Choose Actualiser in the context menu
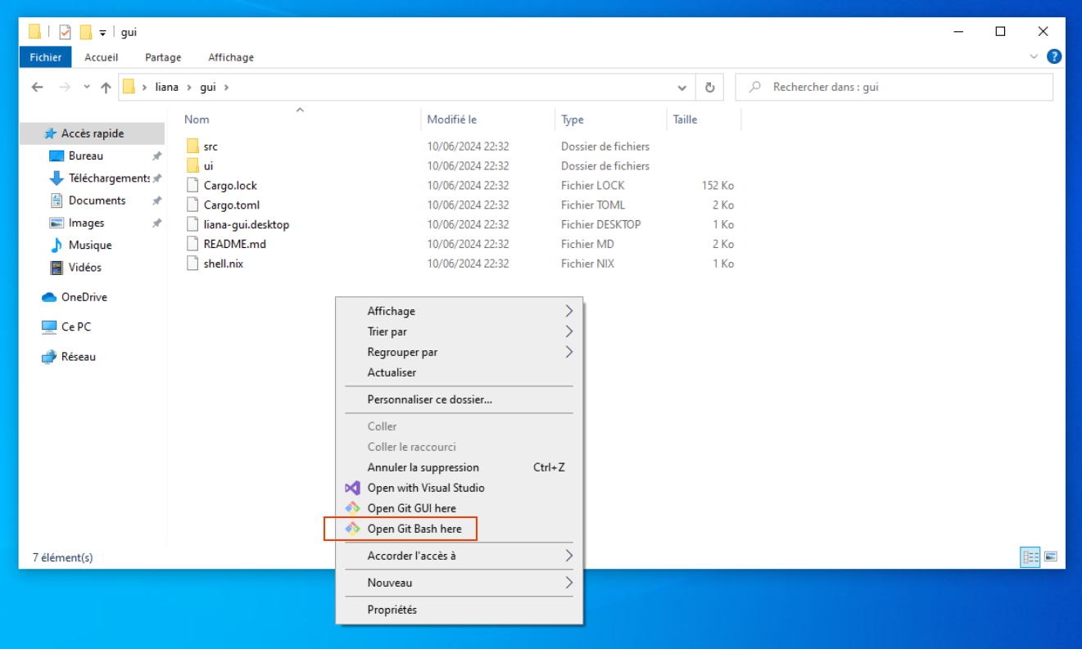1082x649 pixels. tap(460, 372)
